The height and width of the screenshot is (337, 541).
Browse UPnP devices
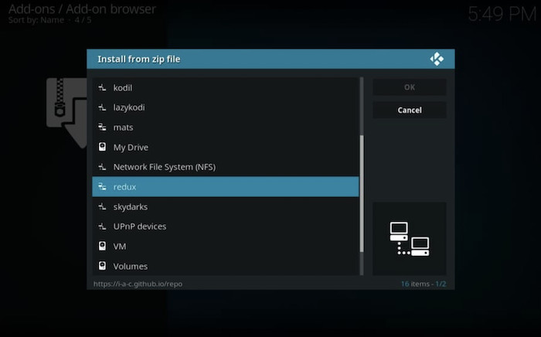[226, 226]
